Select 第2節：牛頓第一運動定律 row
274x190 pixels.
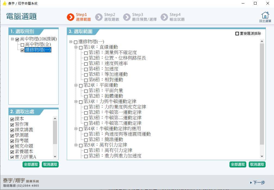coord(115,112)
